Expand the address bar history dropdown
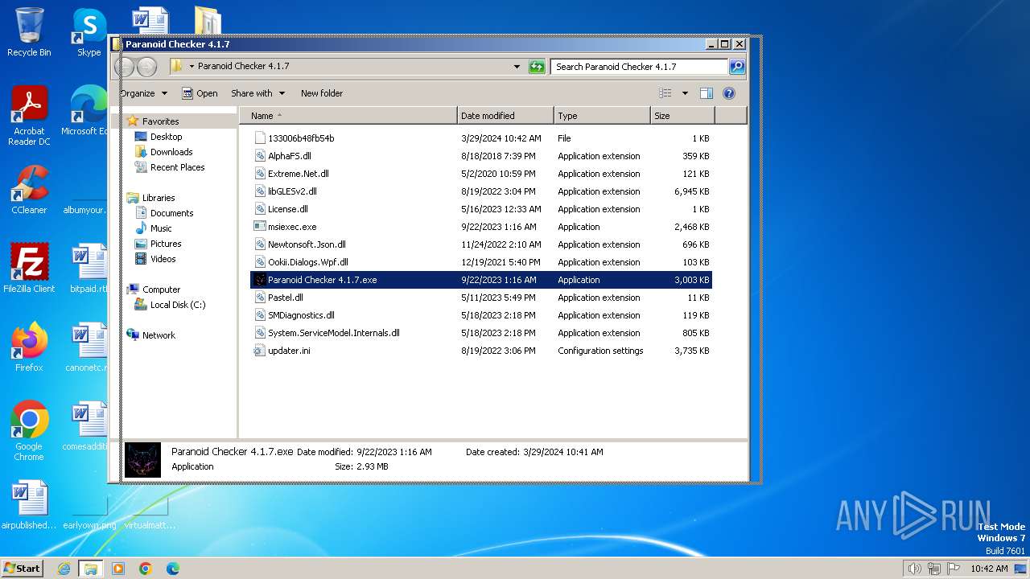 pos(517,67)
